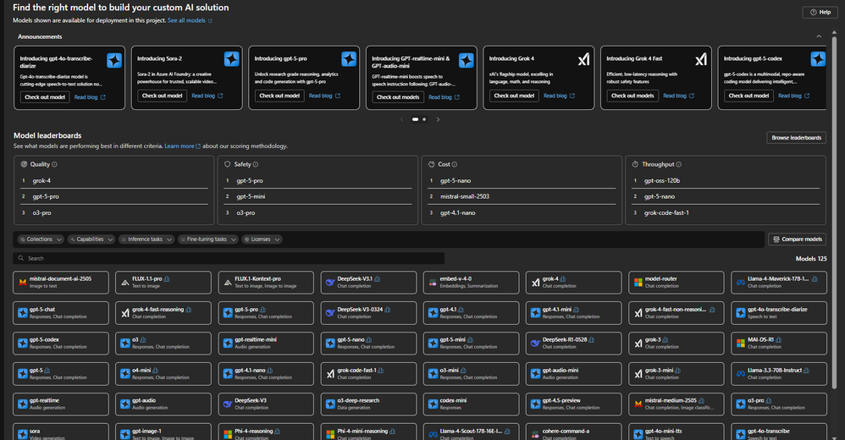Click the xAI icon on grok-4 card
The width and height of the screenshot is (845, 440).
(536, 283)
